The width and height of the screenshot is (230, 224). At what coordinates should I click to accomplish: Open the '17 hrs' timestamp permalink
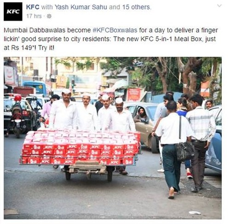click(34, 16)
